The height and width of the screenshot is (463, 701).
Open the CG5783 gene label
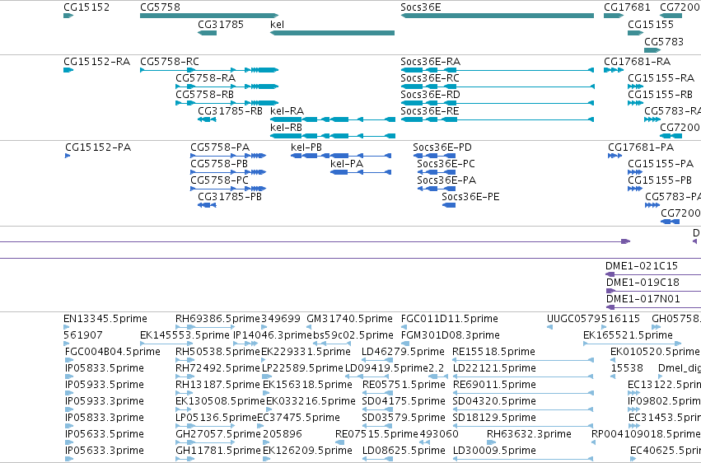(663, 41)
